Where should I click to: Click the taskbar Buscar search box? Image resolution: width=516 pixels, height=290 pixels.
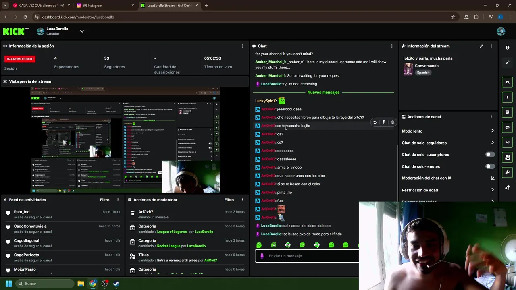click(x=45, y=284)
